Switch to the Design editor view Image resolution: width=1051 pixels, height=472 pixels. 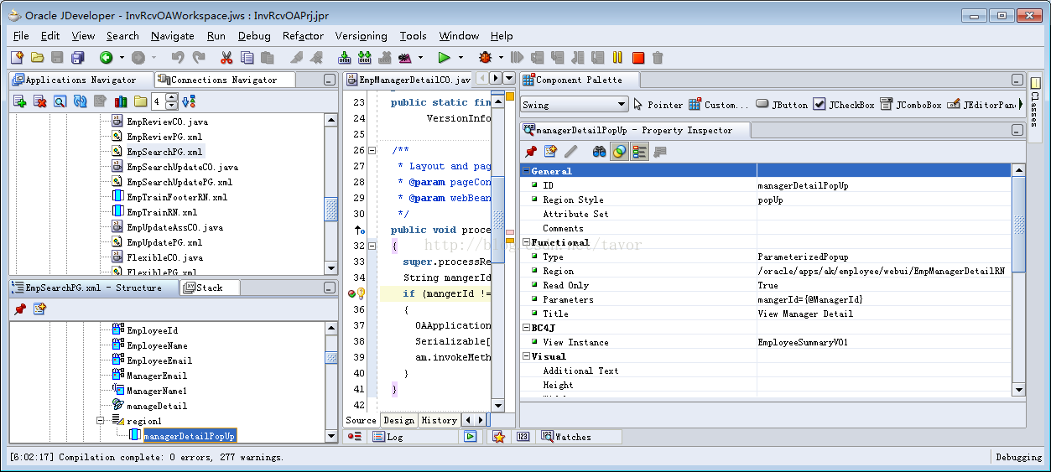(398, 420)
